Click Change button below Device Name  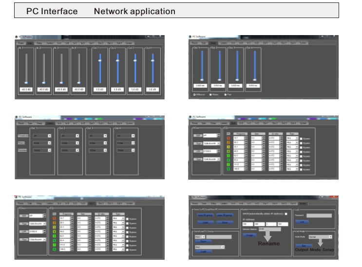[249, 235]
